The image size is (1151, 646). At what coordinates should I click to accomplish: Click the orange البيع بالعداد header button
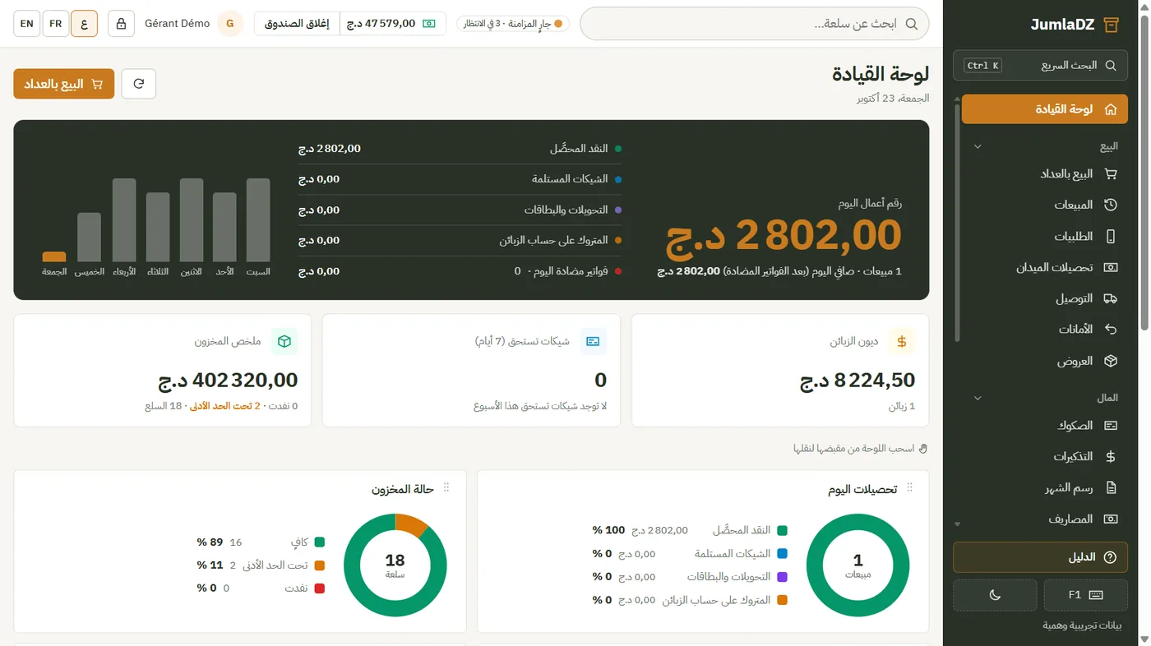[x=64, y=84]
